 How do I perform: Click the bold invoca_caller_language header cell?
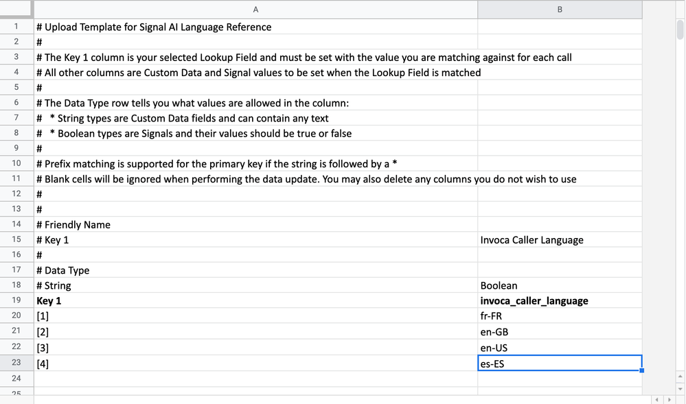pyautogui.click(x=560, y=301)
